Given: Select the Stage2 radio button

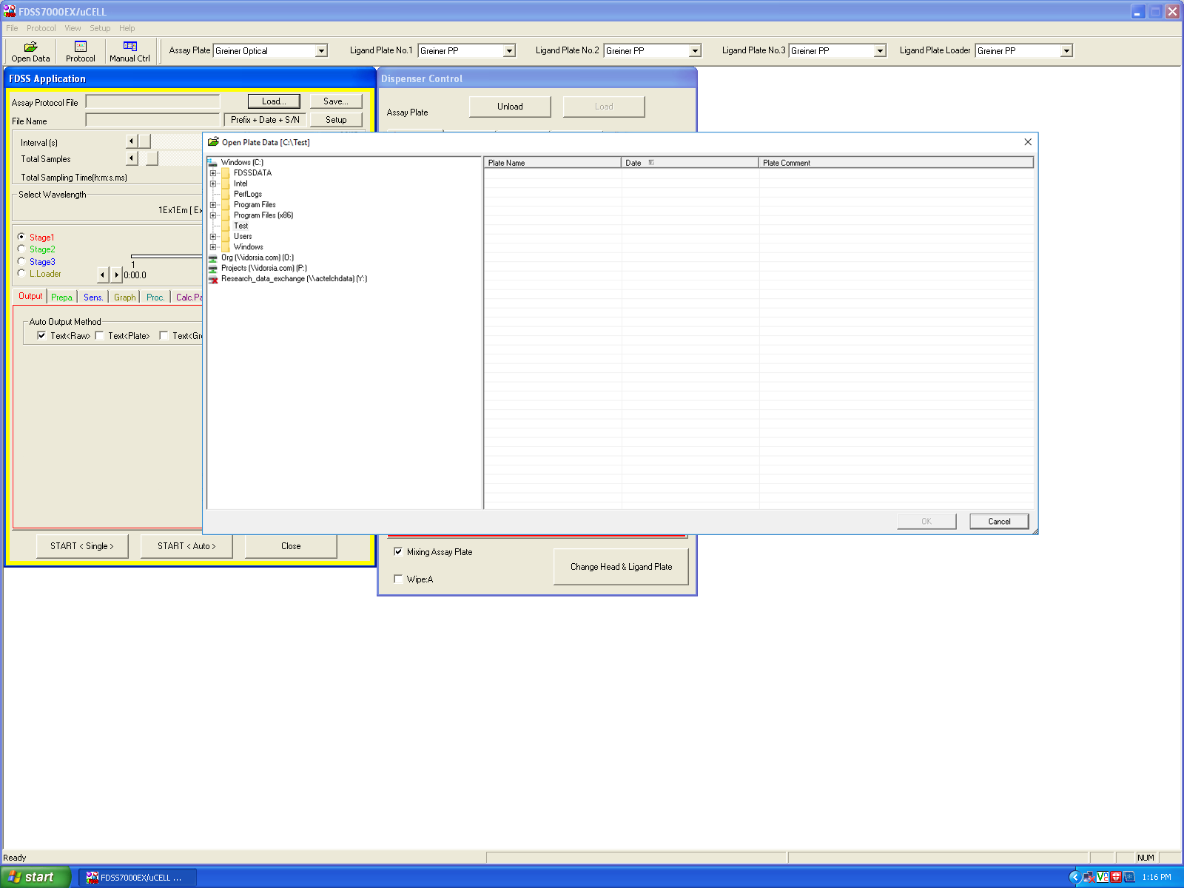Looking at the screenshot, I should [21, 249].
